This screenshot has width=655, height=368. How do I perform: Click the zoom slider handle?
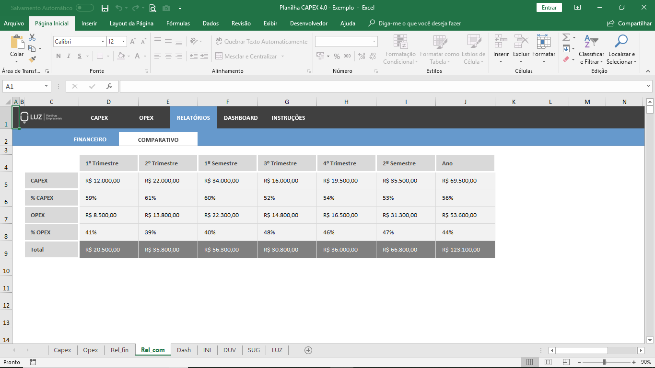604,362
